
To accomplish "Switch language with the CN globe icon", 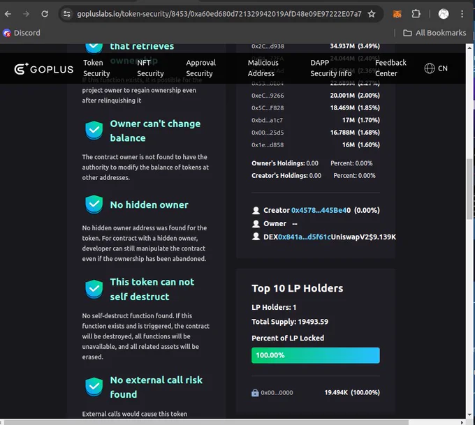I will coord(436,68).
